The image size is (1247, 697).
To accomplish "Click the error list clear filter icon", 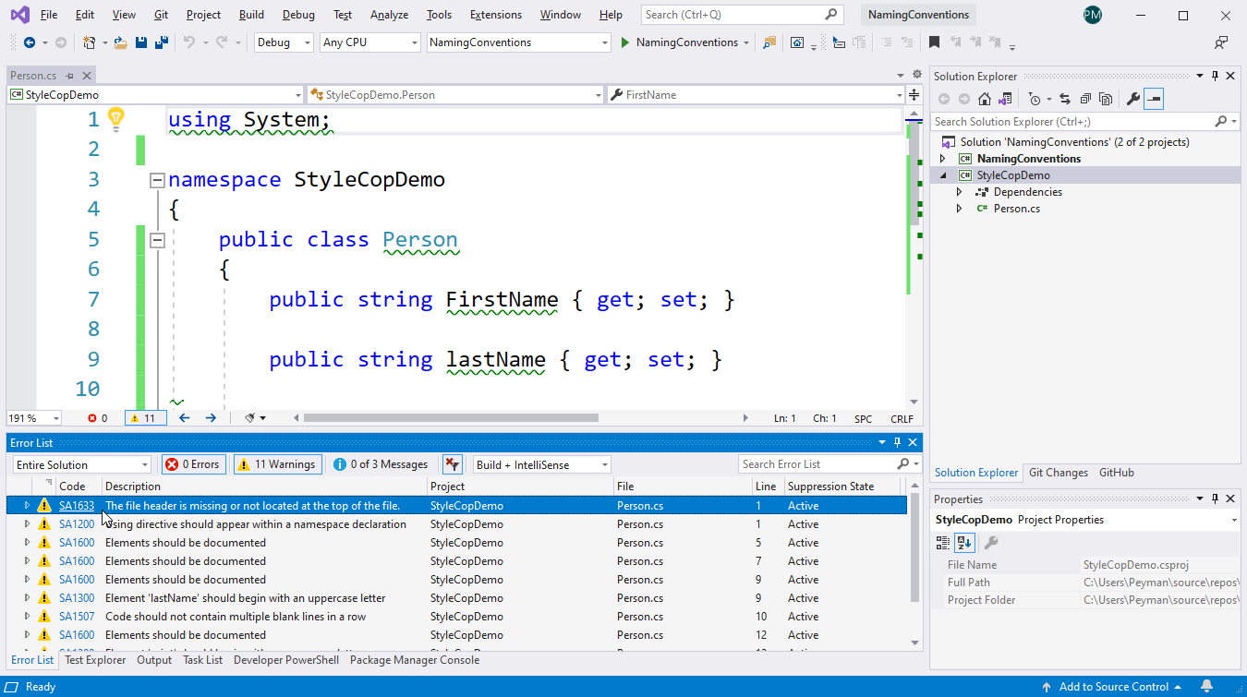I will [x=452, y=464].
